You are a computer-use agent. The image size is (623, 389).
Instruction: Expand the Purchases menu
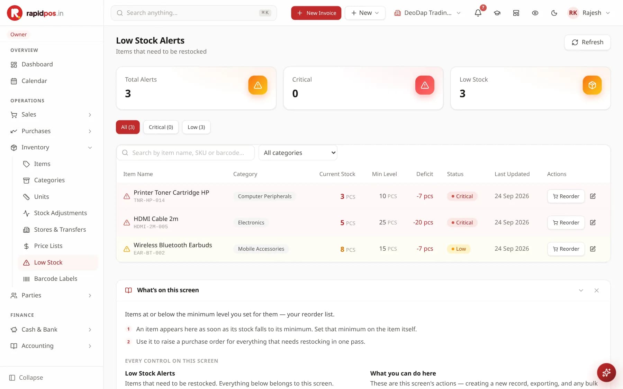[x=52, y=131]
